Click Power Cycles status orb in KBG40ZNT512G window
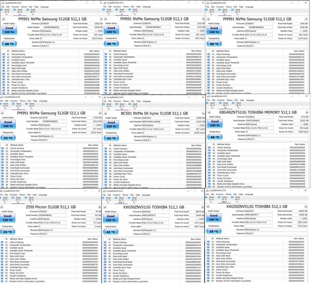This screenshot has height=285, width=312. 209,175
